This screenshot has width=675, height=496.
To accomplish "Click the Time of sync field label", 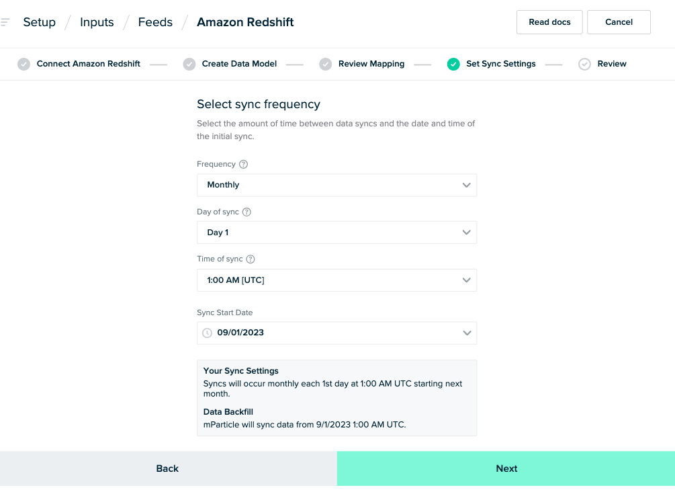I will point(220,259).
